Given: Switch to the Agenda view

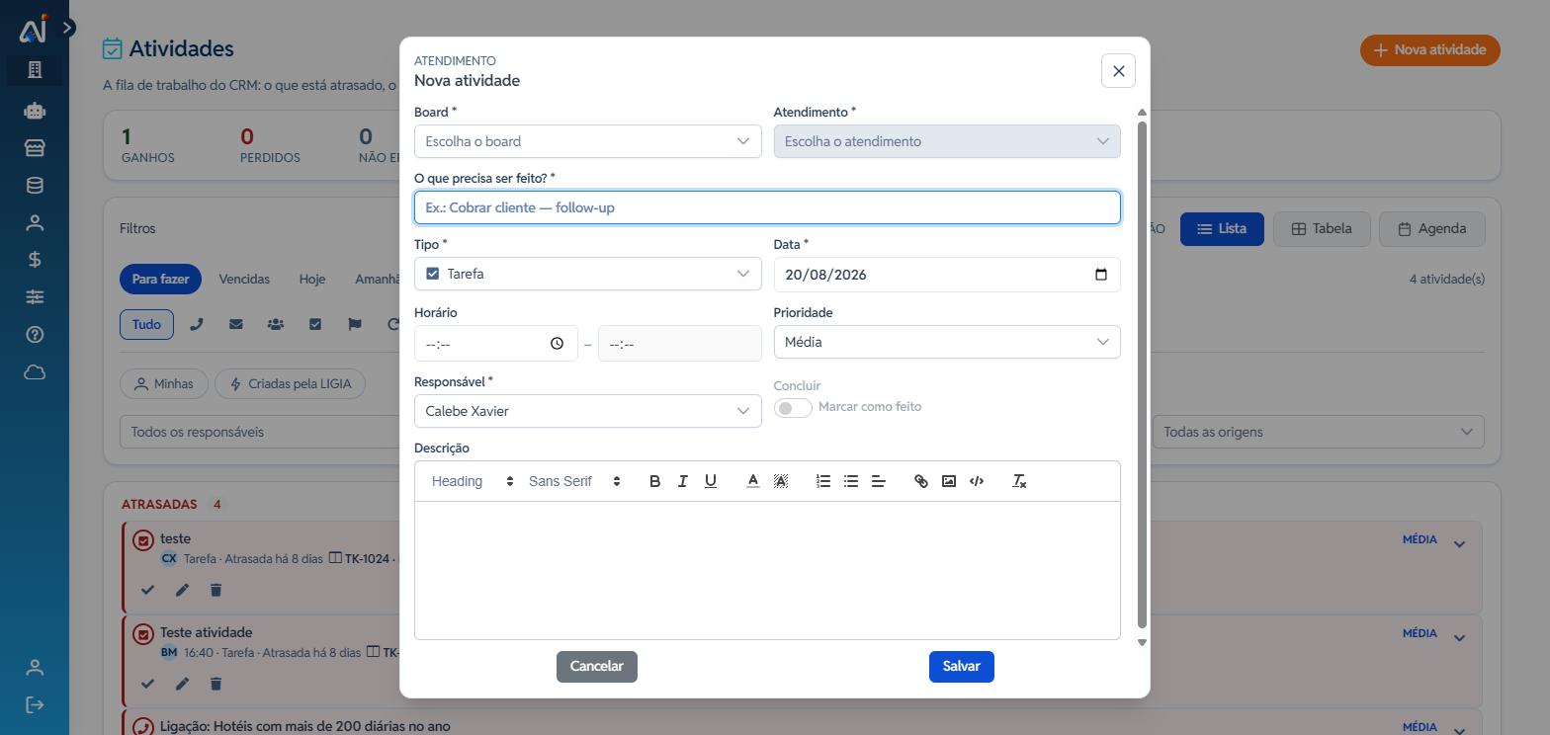Looking at the screenshot, I should pyautogui.click(x=1432, y=228).
